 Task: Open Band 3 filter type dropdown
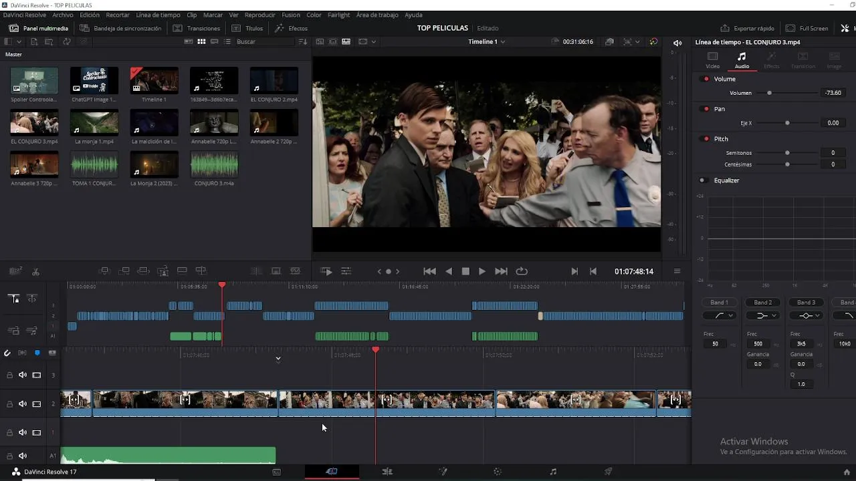point(806,315)
